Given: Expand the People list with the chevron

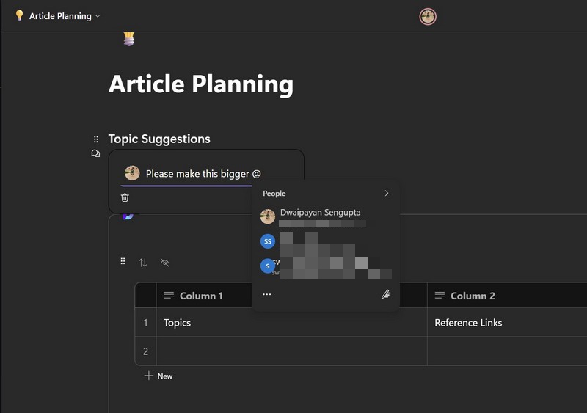Looking at the screenshot, I should [x=387, y=193].
